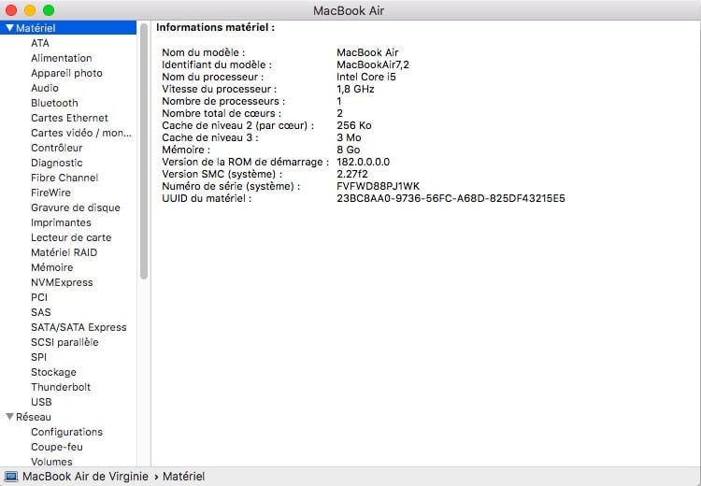Select Gravure de disque entry
Screen dimensions: 701x486
click(x=76, y=207)
